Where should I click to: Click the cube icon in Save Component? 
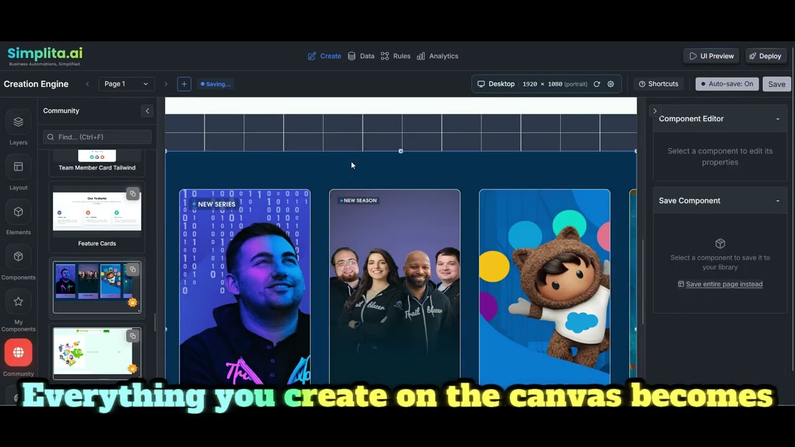tap(720, 243)
